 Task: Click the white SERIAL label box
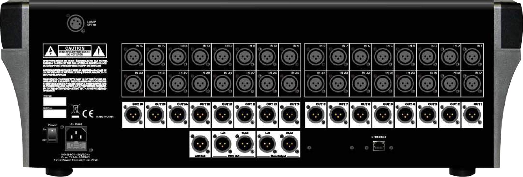[x=55, y=114]
